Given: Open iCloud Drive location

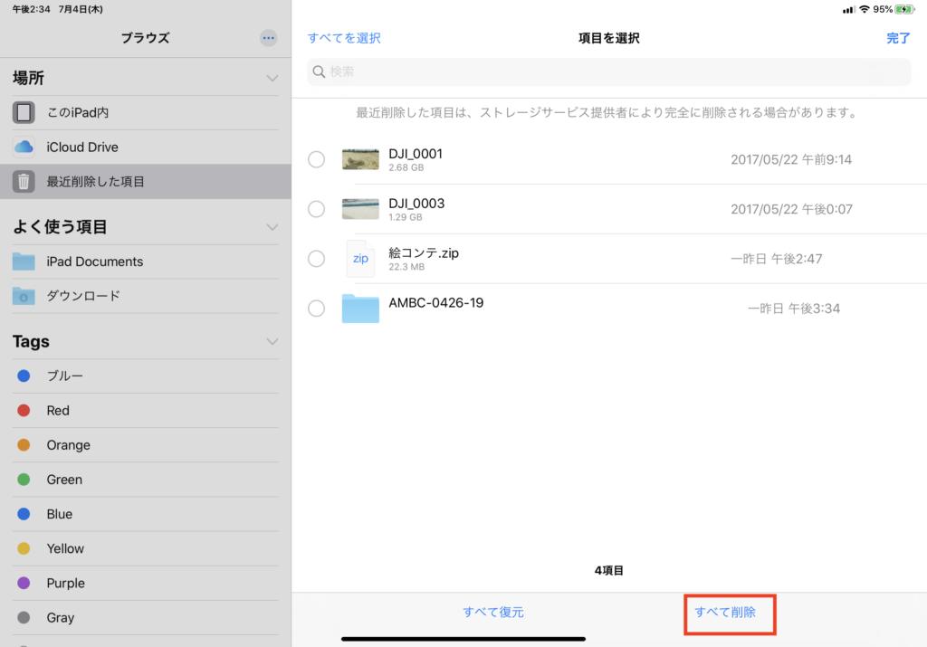Looking at the screenshot, I should coord(146,147).
